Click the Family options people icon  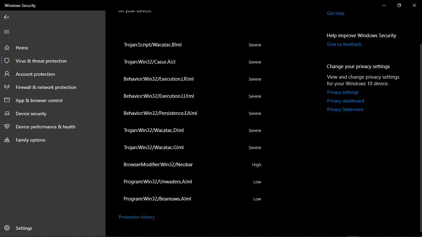click(7, 140)
